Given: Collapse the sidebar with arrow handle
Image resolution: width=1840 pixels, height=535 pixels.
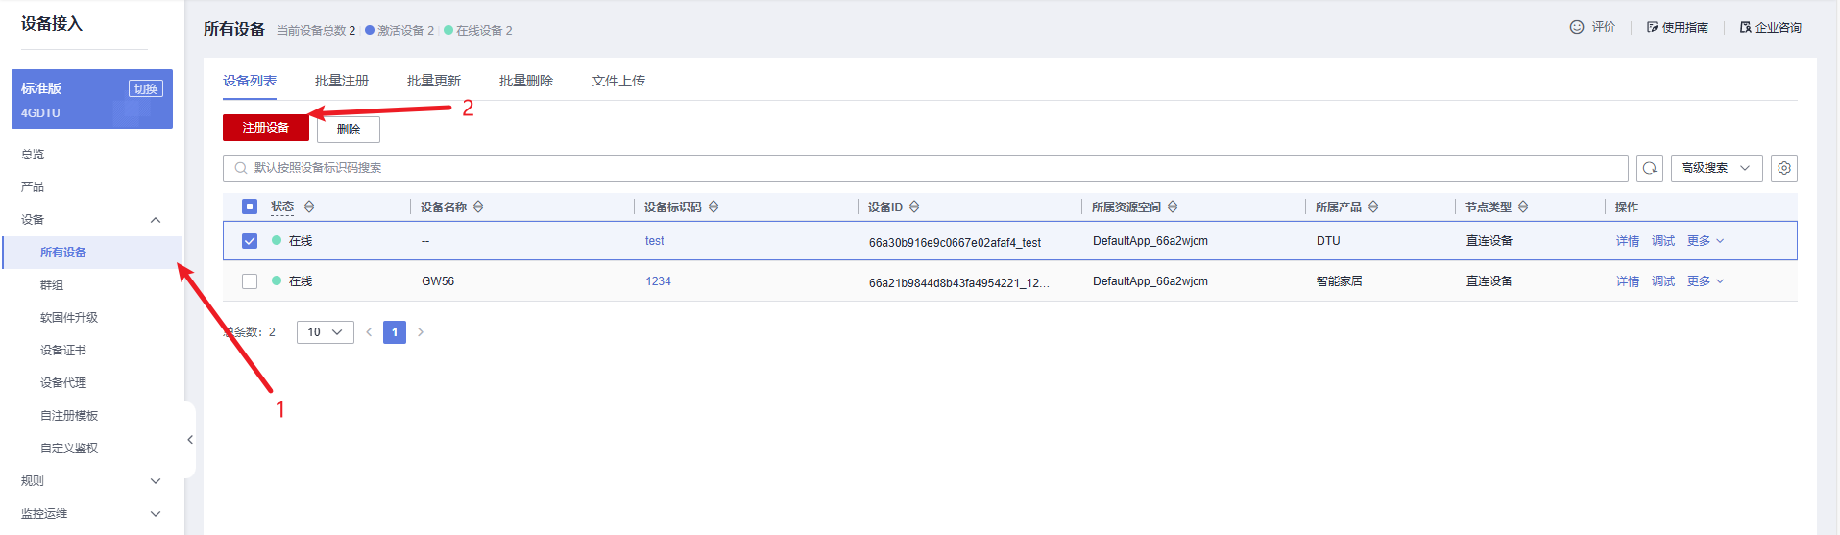Looking at the screenshot, I should pos(190,440).
